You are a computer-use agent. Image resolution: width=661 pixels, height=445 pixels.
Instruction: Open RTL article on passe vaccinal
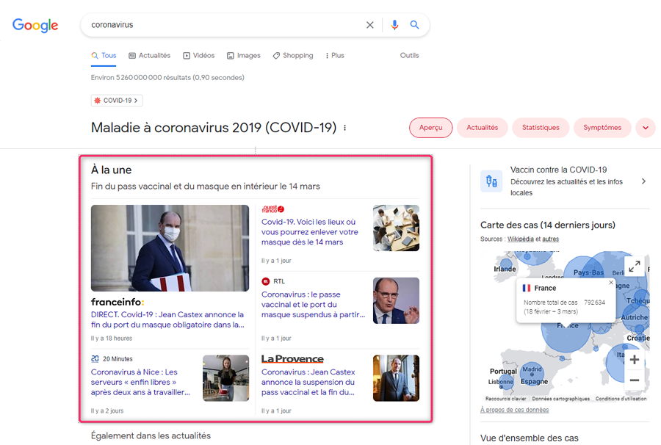313,304
